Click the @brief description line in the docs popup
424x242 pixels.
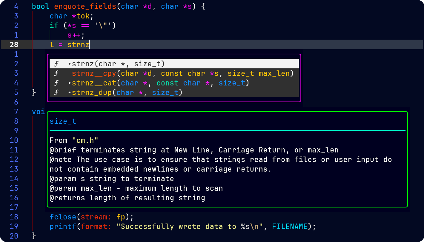(x=194, y=150)
